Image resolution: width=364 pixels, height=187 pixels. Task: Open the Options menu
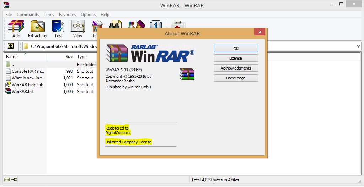88,14
